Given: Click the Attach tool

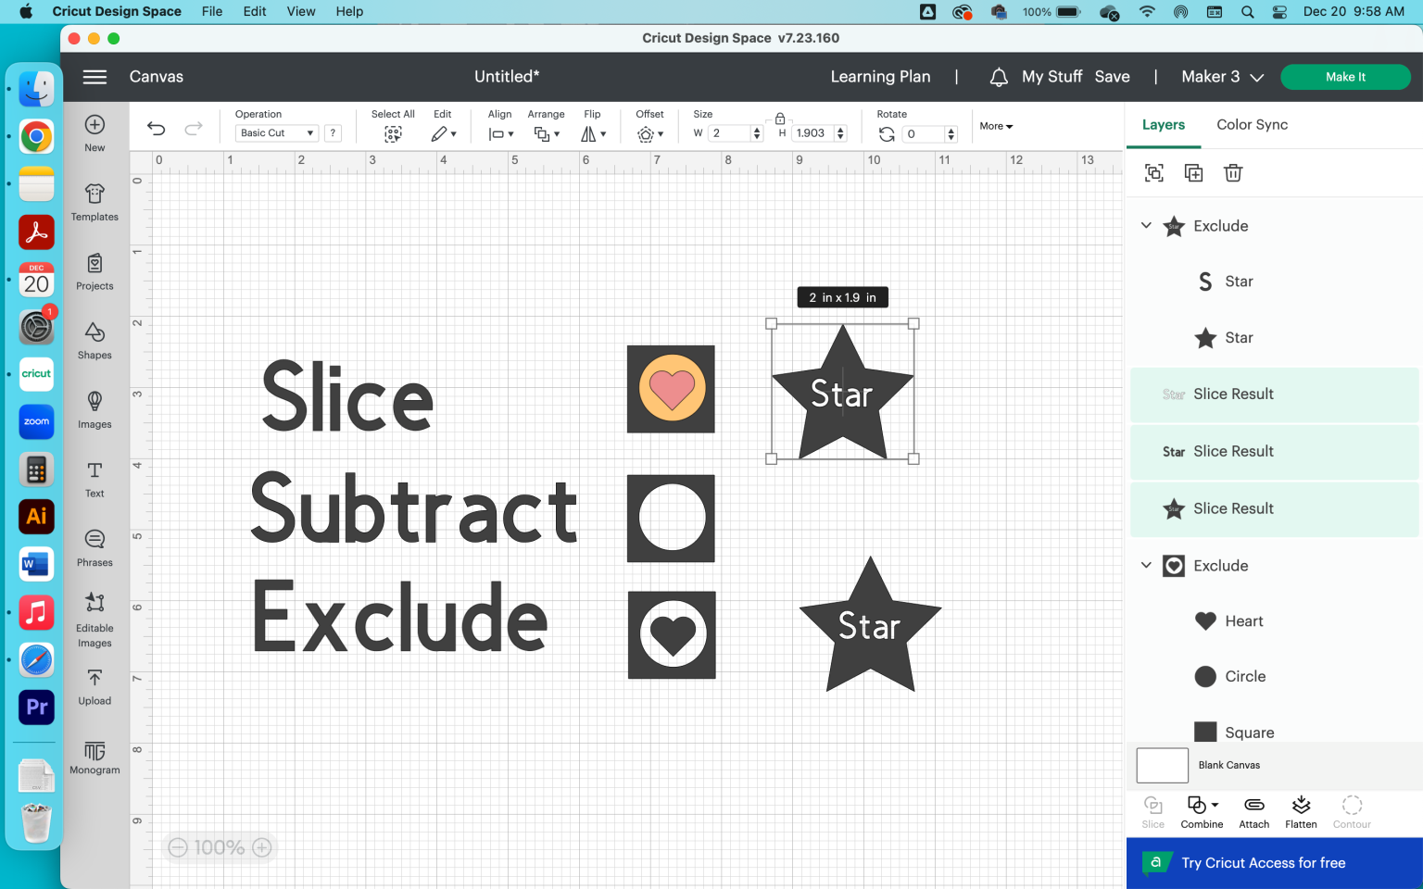Looking at the screenshot, I should coord(1253,811).
